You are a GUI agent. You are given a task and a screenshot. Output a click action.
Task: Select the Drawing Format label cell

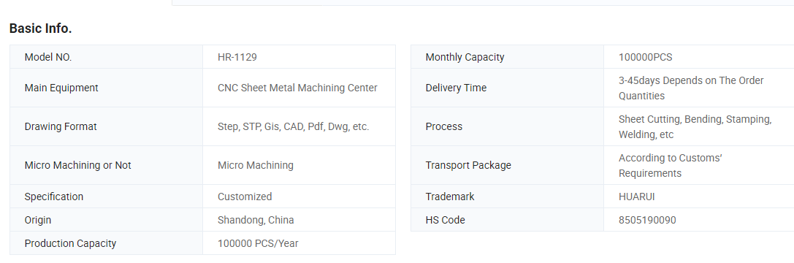point(107,126)
